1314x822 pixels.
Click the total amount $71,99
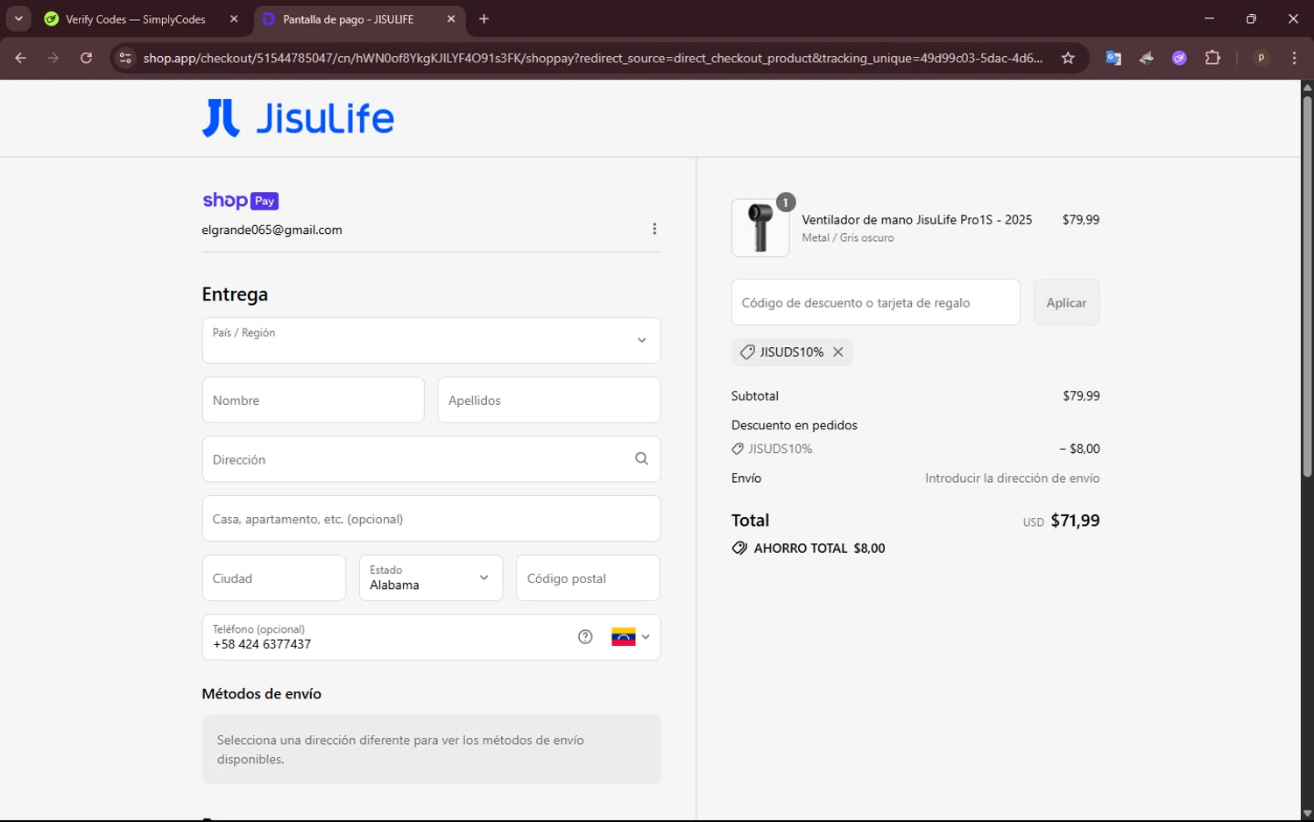coord(1075,521)
